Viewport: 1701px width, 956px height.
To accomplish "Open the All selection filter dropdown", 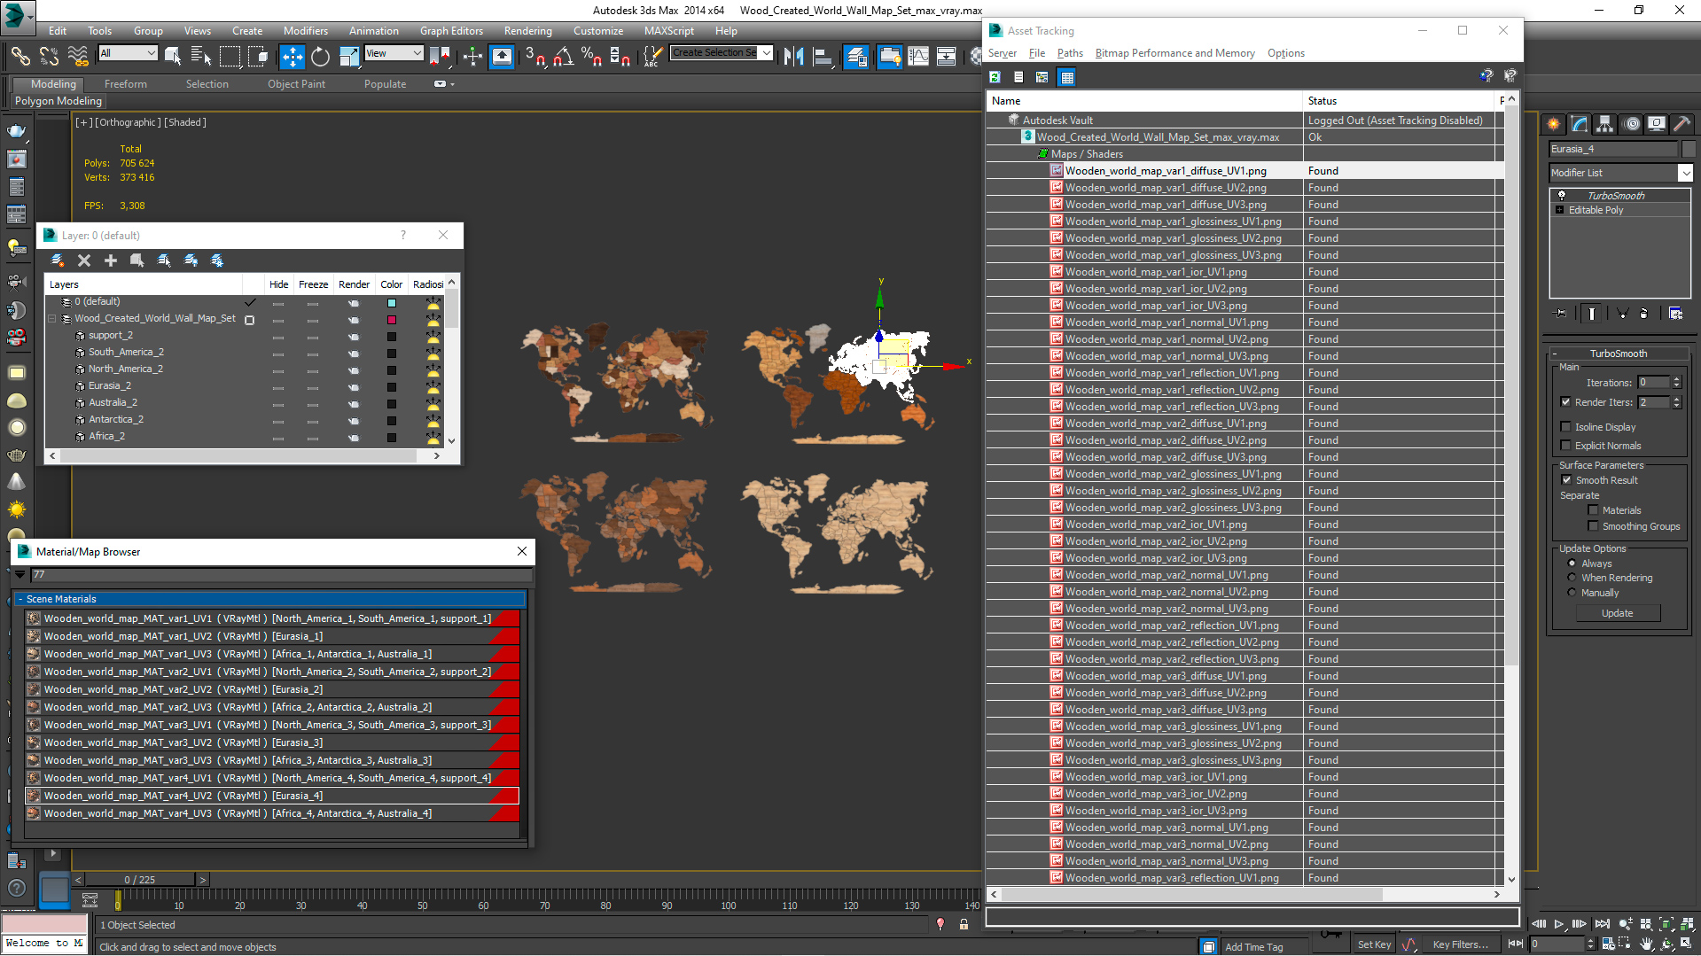I will click(x=128, y=53).
